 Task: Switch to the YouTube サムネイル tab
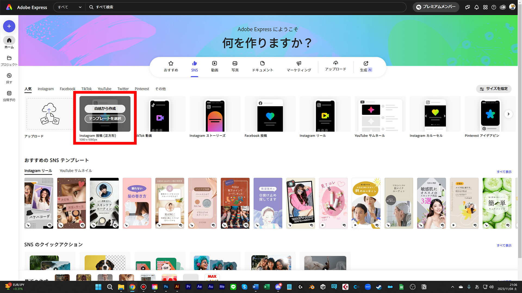pyautogui.click(x=75, y=171)
